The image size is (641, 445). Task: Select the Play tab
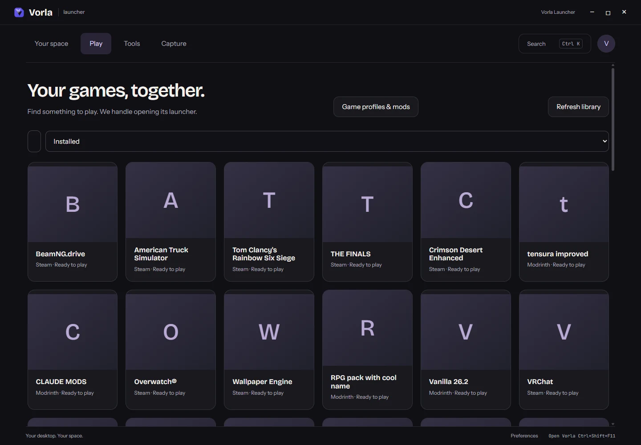pyautogui.click(x=96, y=44)
